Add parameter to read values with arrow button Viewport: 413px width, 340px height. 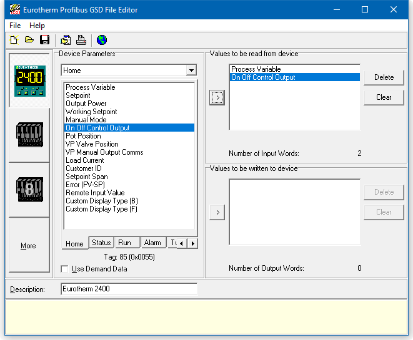pyautogui.click(x=217, y=97)
